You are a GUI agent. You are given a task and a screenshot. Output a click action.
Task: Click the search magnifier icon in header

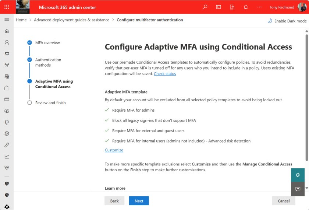pyautogui.click(x=205, y=7)
